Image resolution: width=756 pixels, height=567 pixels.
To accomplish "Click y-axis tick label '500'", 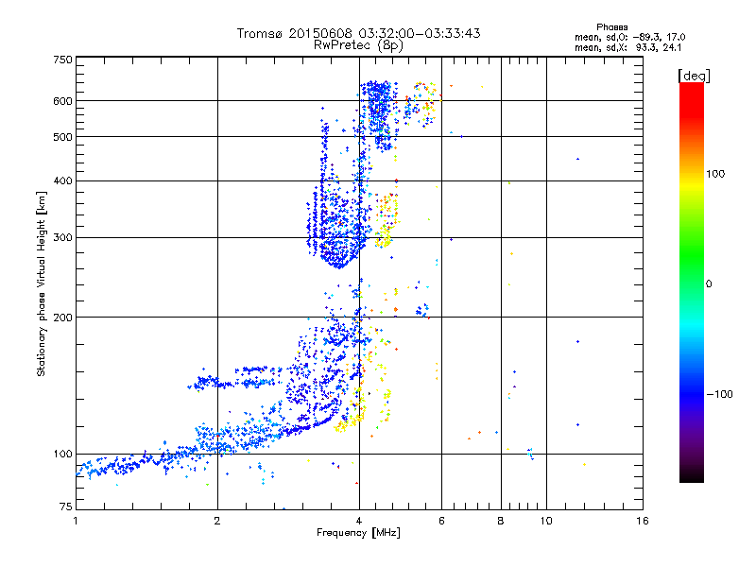I will pyautogui.click(x=63, y=137).
